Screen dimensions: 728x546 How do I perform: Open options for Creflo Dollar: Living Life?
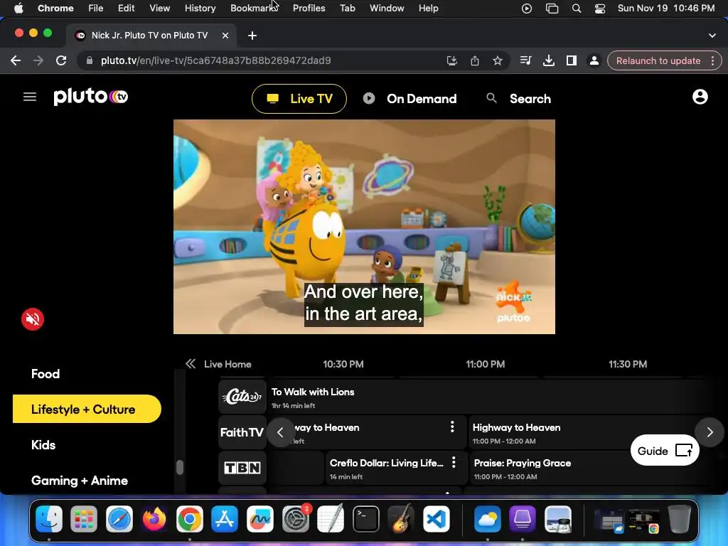click(x=454, y=462)
